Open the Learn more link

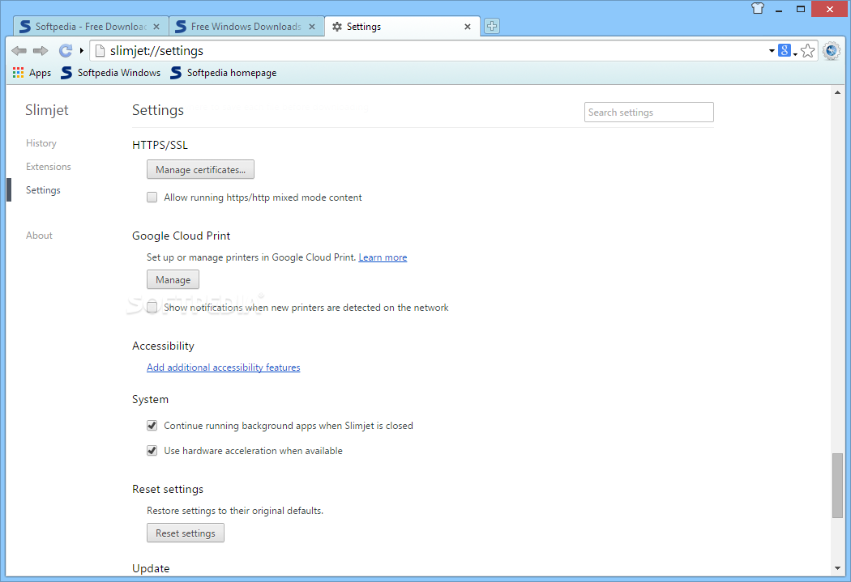click(x=383, y=257)
